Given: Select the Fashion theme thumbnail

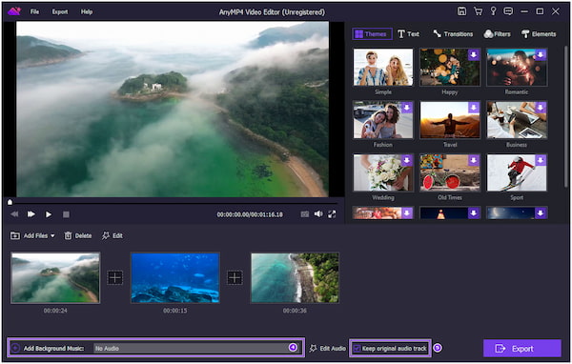Looking at the screenshot, I should point(383,120).
